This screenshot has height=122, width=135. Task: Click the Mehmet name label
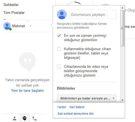coord(19,26)
